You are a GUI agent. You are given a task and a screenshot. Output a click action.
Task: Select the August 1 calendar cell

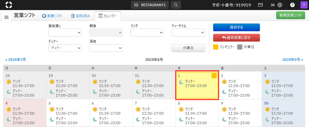(x=197, y=85)
